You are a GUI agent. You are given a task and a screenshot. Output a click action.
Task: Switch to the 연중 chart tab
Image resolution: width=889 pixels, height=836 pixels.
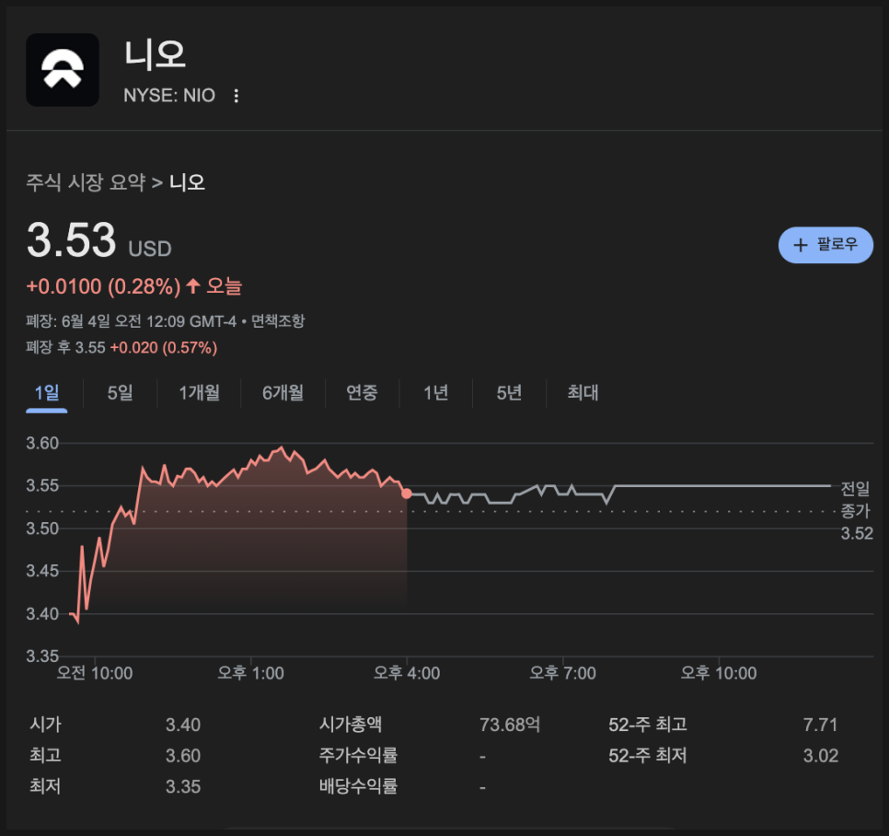(x=362, y=392)
